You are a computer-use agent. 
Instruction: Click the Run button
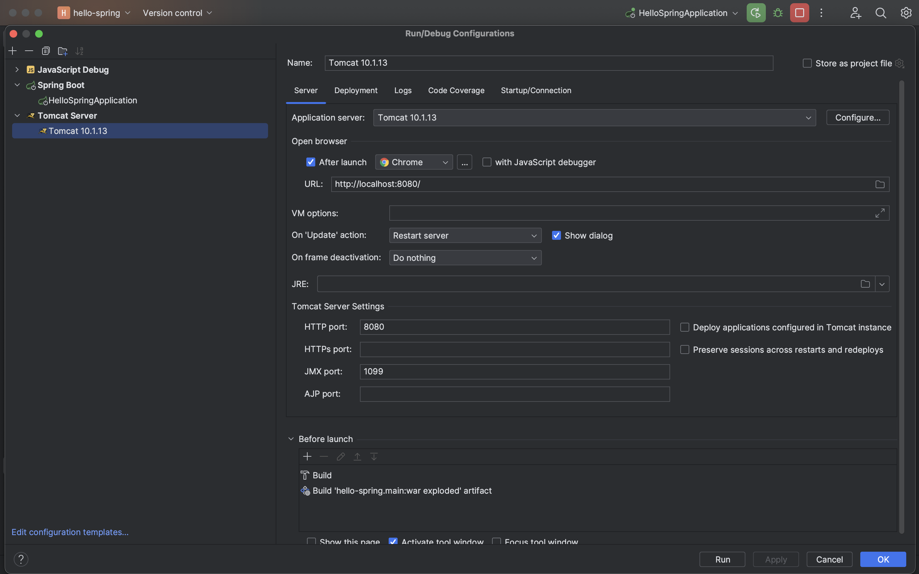(x=722, y=559)
